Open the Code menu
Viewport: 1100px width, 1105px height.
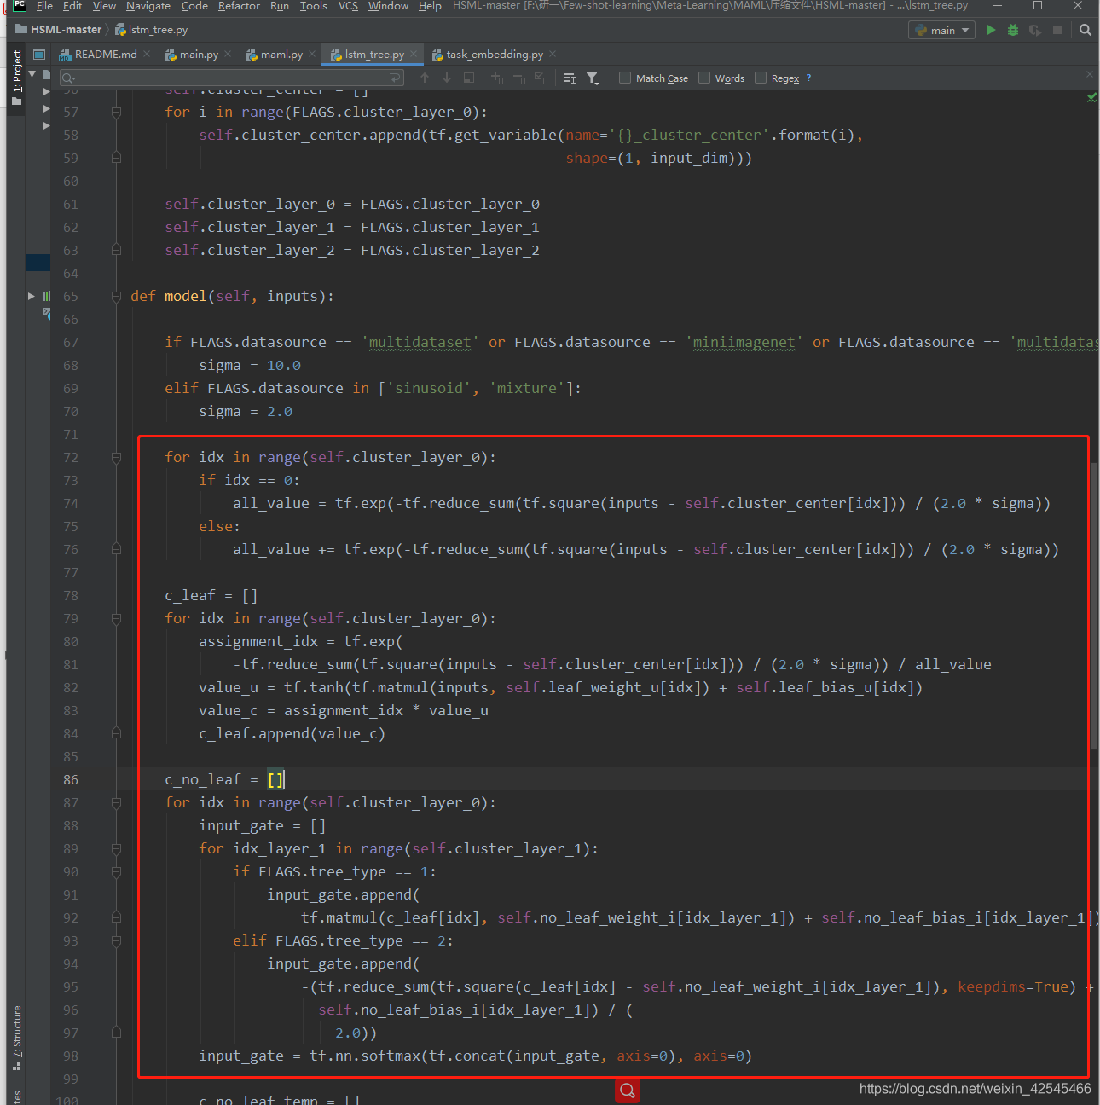click(x=194, y=6)
